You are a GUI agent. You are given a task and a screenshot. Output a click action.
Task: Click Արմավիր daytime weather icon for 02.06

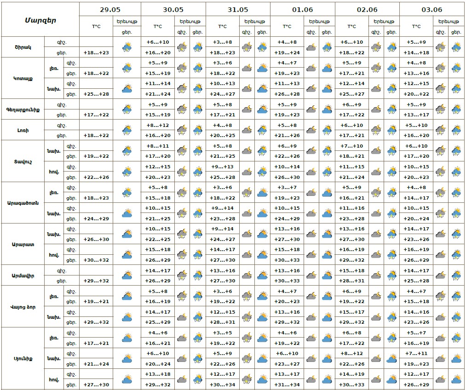point(392,275)
